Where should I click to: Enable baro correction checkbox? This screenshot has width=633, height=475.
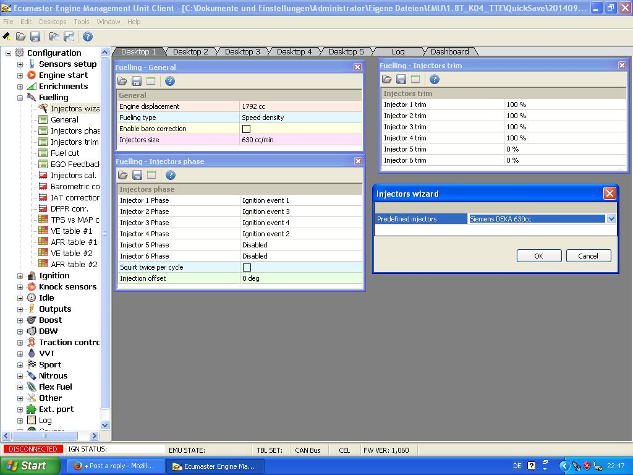(x=246, y=129)
